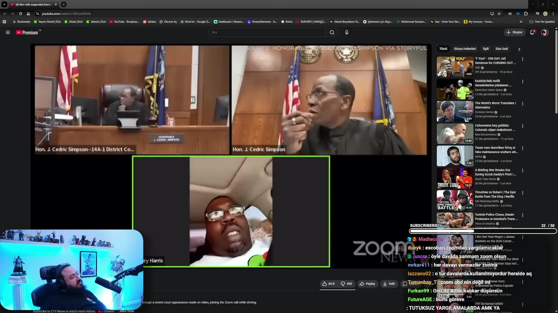Viewport: 558px width, 313px height.
Task: Open Kadıköy'deki trafik denetimlerine video title
Action: tap(493, 83)
